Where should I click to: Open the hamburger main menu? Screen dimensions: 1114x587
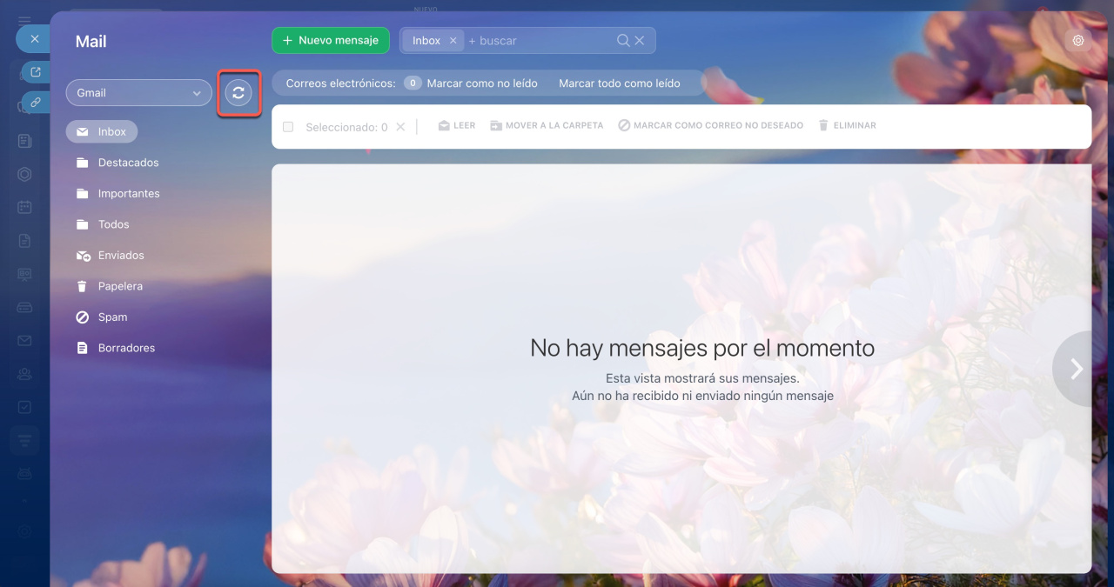click(24, 19)
